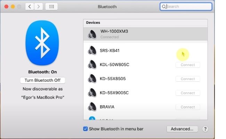Screen dimensions: 226x139
Task: Click the KD-55X9005C speaker icon
Action: [x=92, y=93]
